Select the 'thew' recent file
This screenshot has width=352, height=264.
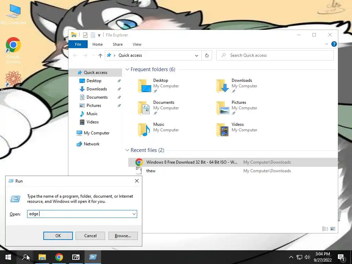233,170
